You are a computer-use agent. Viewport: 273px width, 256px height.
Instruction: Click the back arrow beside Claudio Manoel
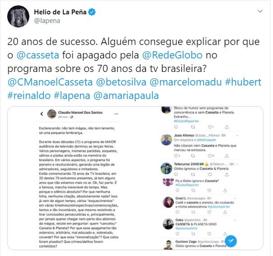[x=42, y=114]
